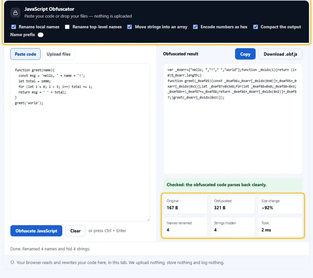Open the Name prefix control
This screenshot has width=313, height=278.
[40, 35]
